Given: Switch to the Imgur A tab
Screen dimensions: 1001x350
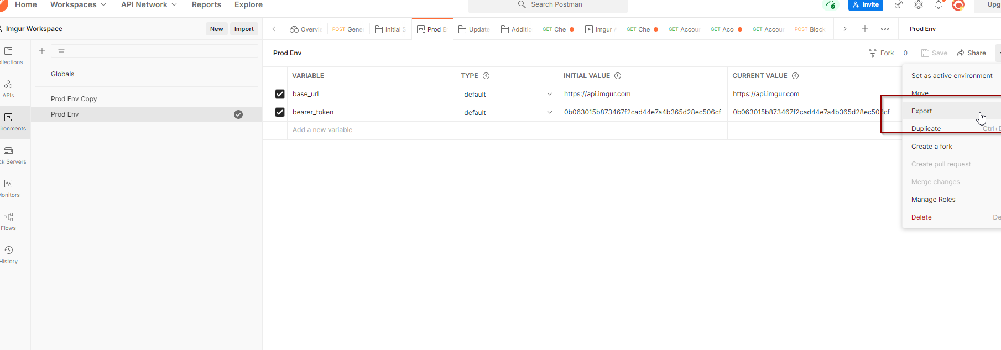Looking at the screenshot, I should [x=601, y=29].
